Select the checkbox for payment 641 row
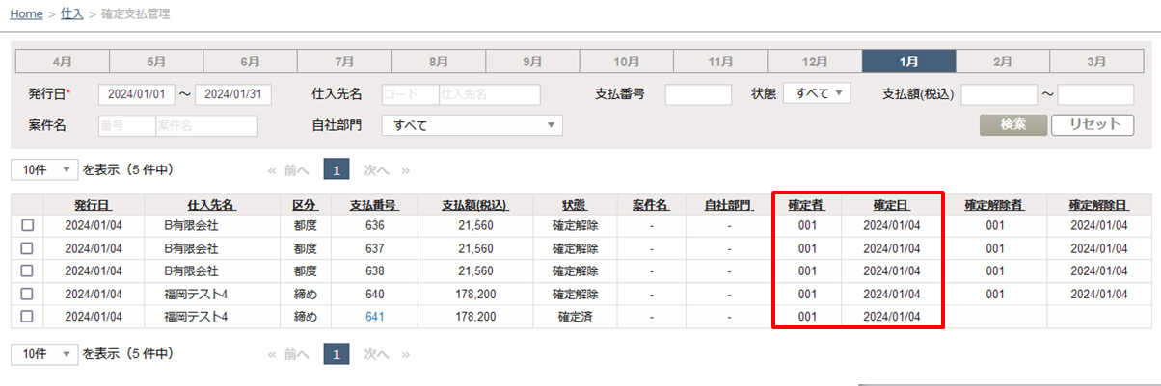Screen dimensions: 1161x386 pos(27,317)
